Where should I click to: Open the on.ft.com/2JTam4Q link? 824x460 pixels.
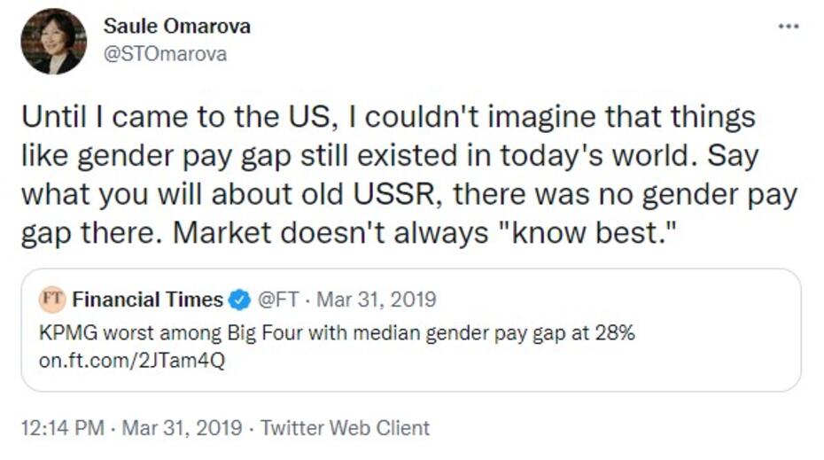click(x=132, y=361)
